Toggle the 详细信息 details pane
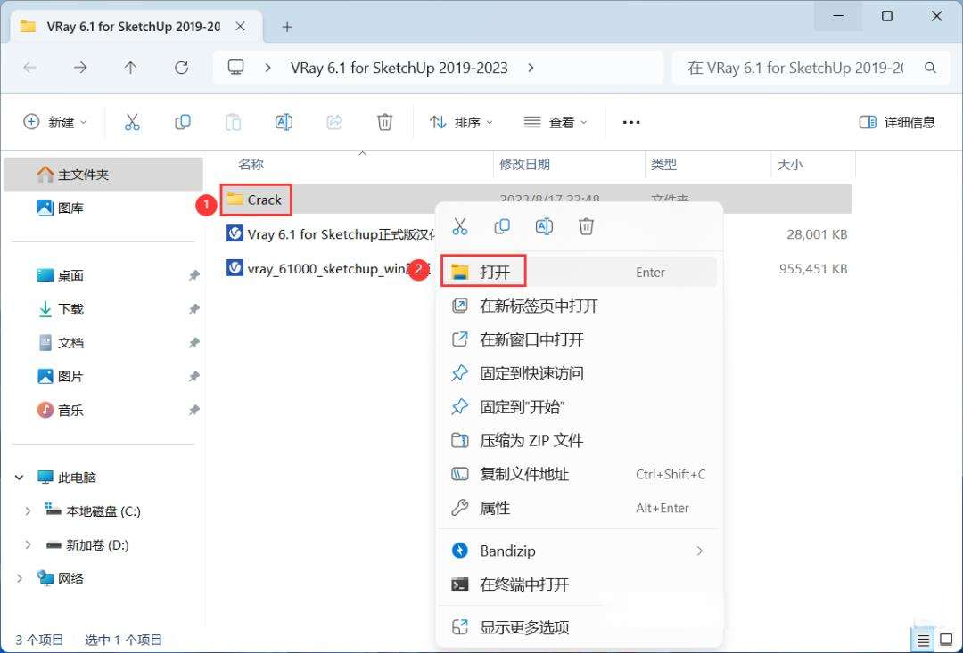This screenshot has width=963, height=653. click(897, 122)
